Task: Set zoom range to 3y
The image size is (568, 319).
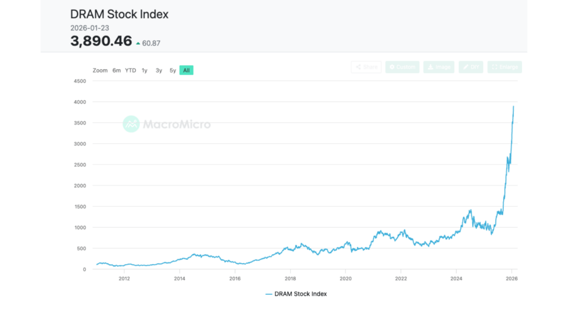Action: (x=159, y=70)
